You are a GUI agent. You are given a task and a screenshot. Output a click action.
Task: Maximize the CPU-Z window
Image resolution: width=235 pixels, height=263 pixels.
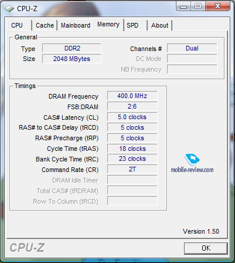198,6
